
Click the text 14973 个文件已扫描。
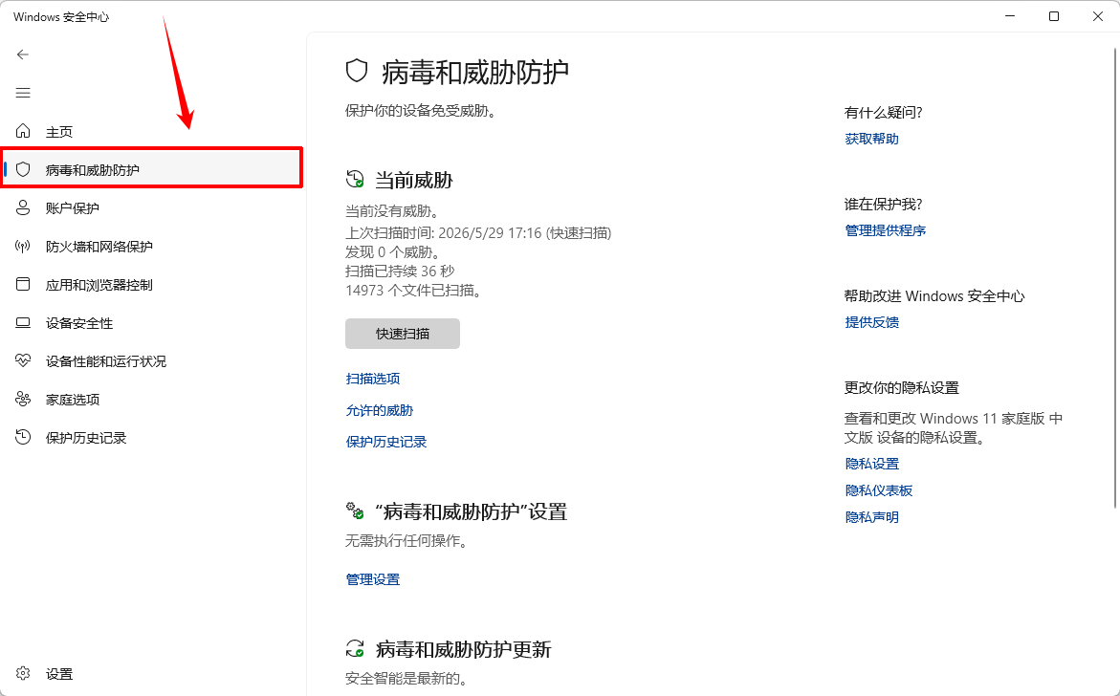[413, 291]
